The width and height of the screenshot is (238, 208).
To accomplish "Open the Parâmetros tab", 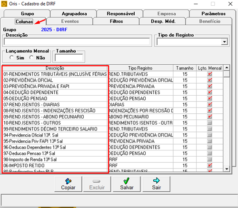I will pos(213,14).
